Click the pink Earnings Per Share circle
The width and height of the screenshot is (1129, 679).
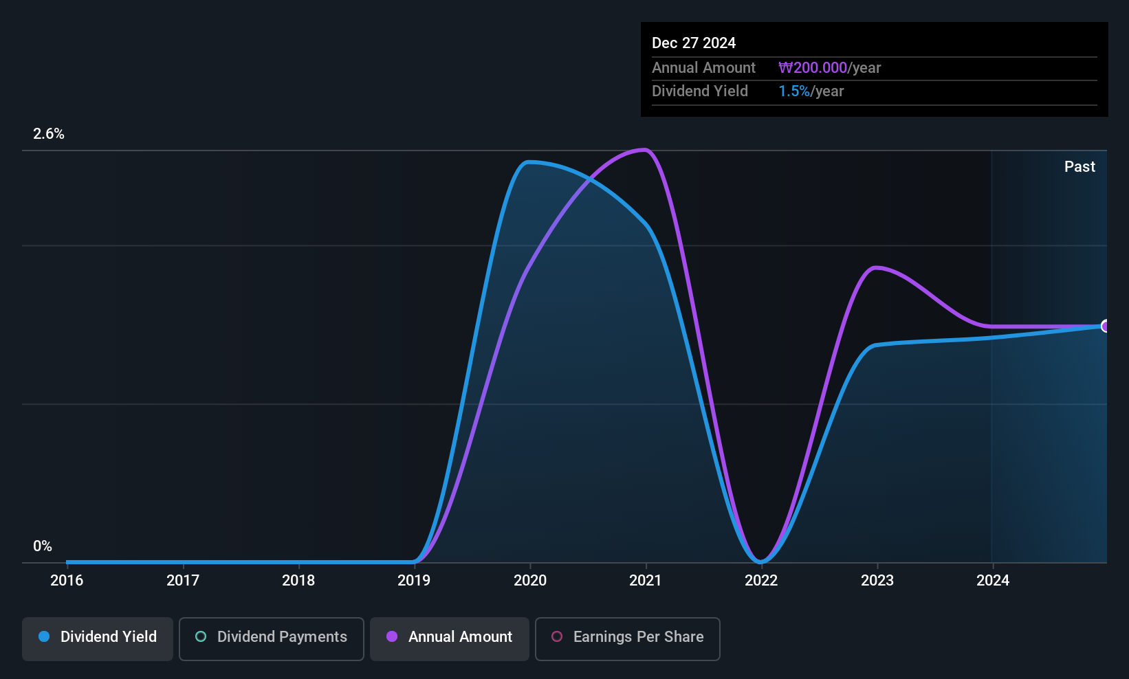(x=557, y=636)
